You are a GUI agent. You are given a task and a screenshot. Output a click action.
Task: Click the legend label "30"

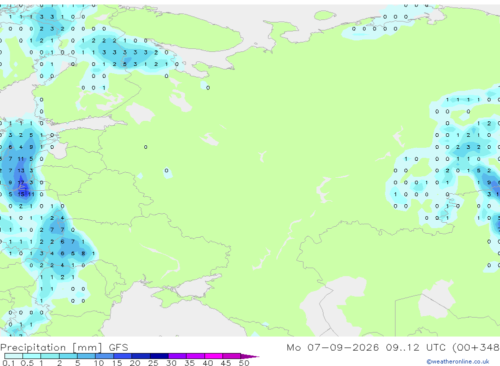171,363
